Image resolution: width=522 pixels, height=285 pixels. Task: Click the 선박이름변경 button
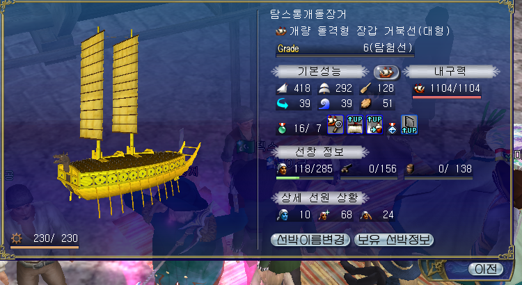point(310,240)
